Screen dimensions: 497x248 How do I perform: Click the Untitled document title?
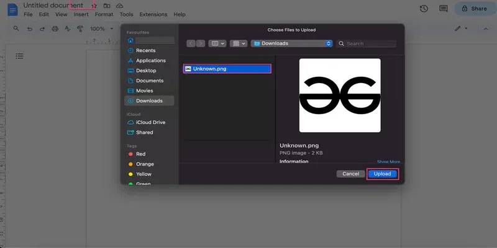pos(53,6)
